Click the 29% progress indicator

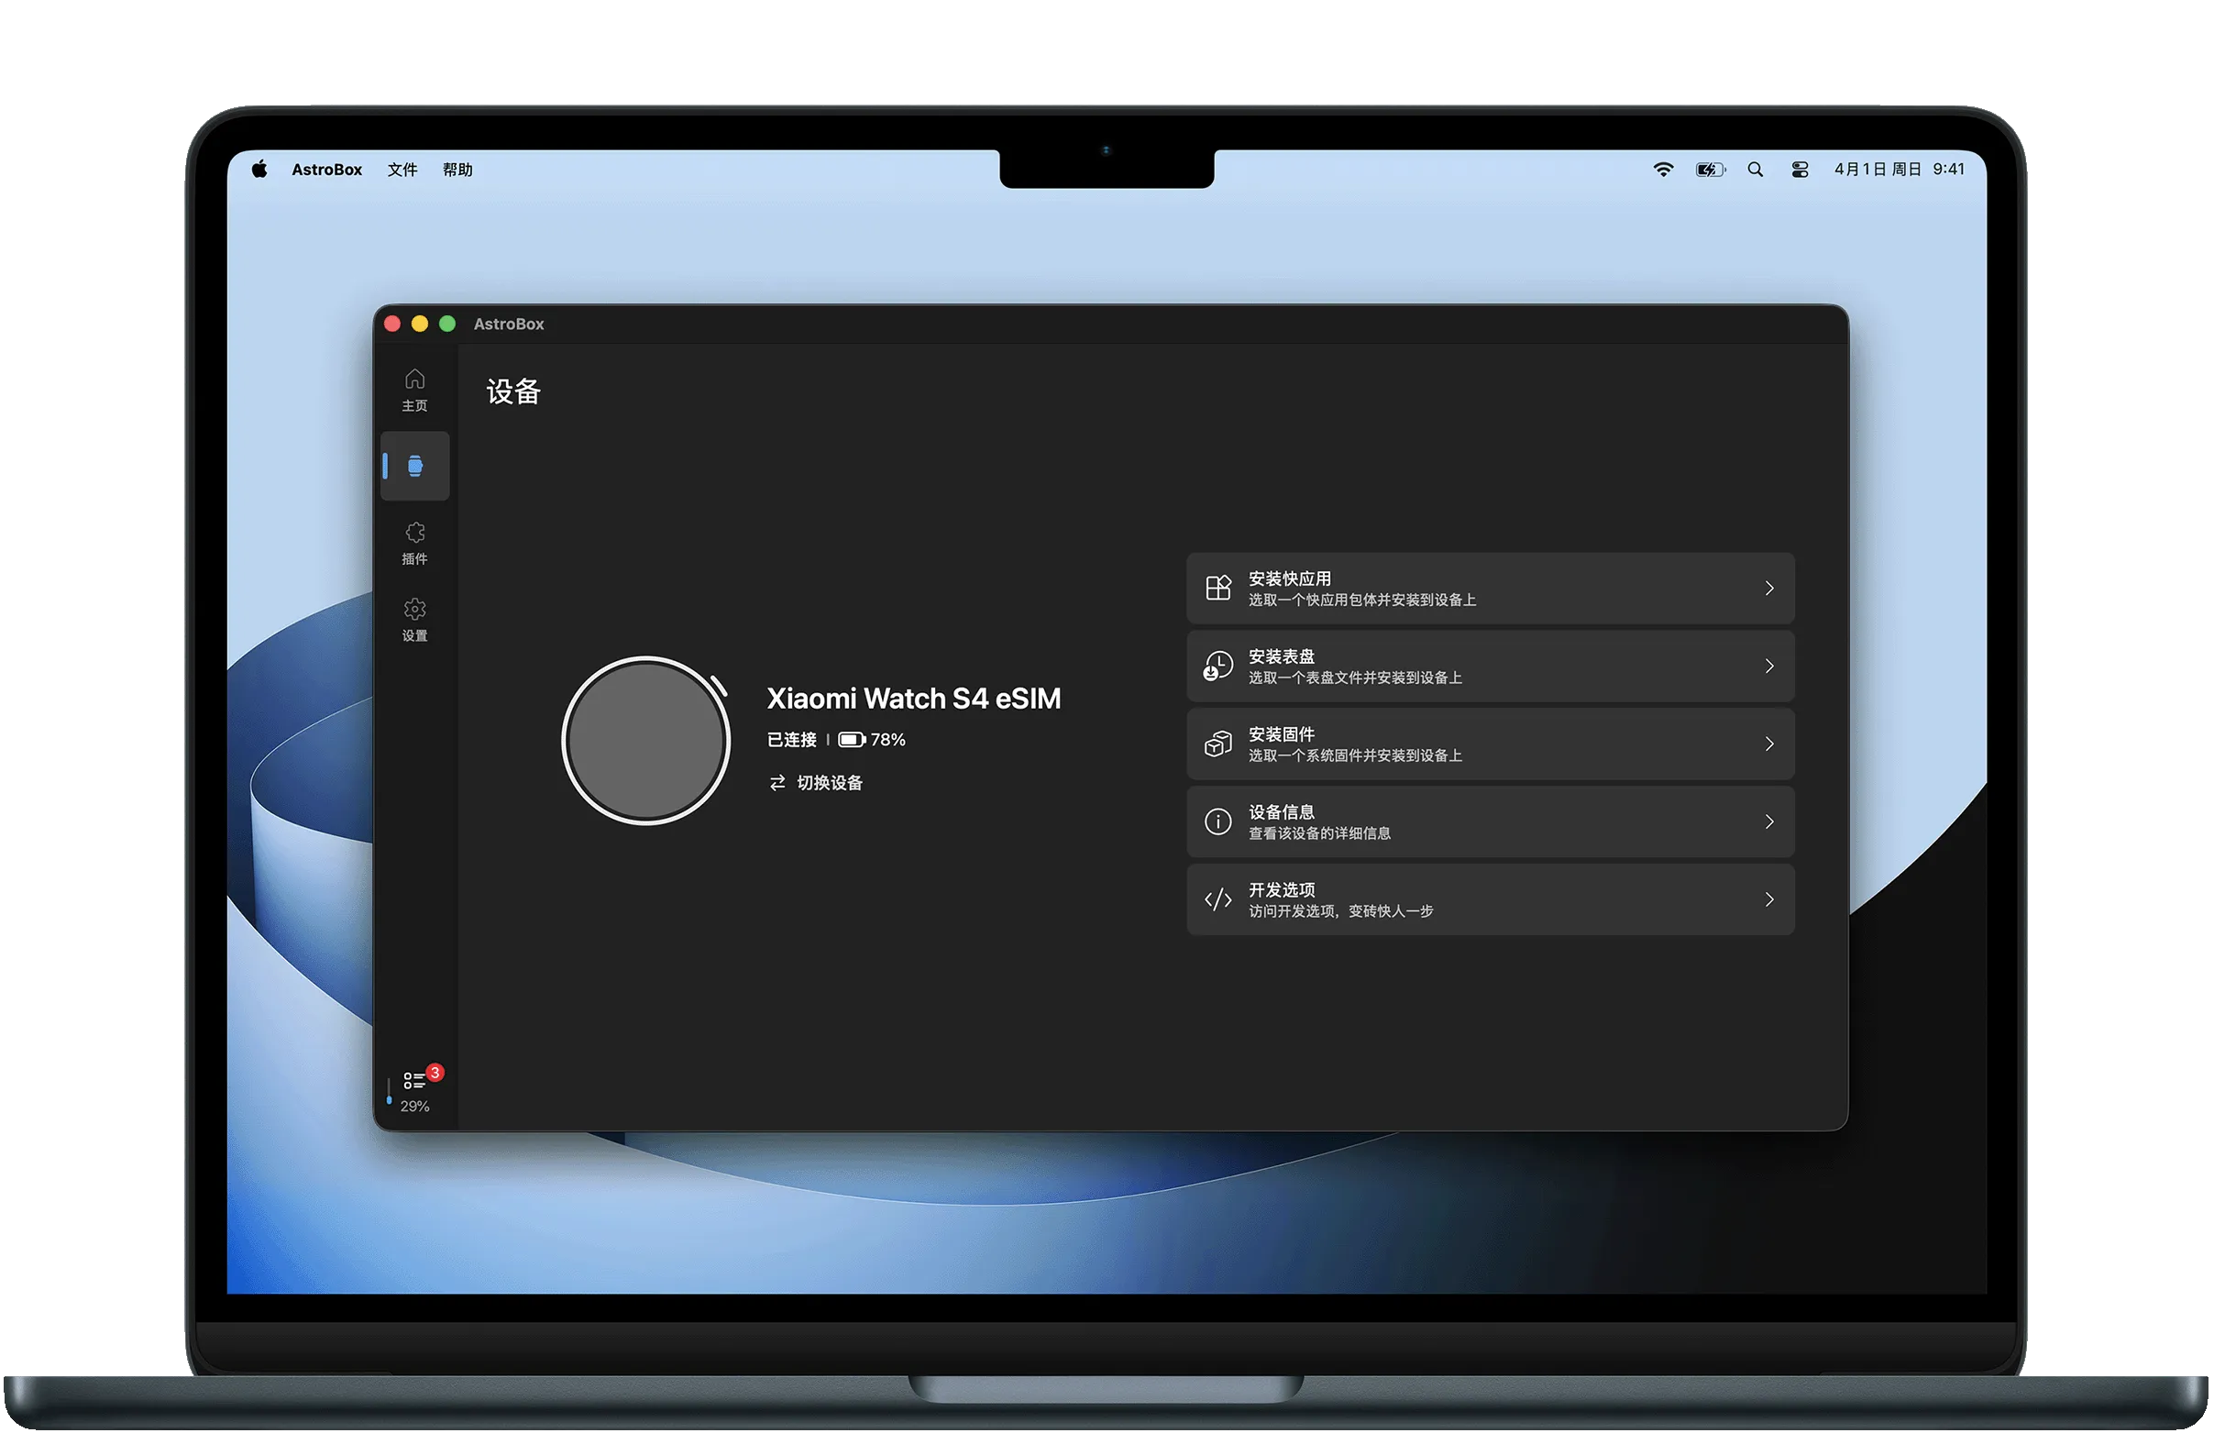coord(415,1108)
